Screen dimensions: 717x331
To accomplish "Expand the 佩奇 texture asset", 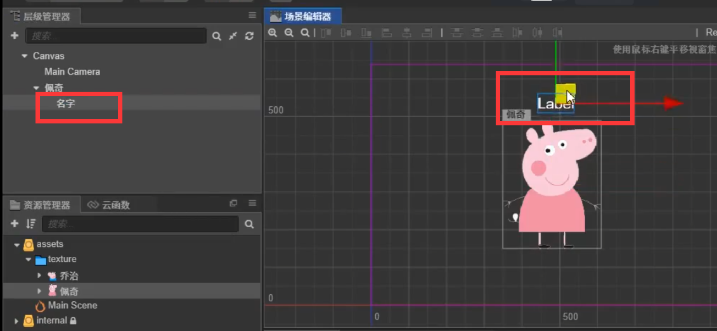I will 39,291.
